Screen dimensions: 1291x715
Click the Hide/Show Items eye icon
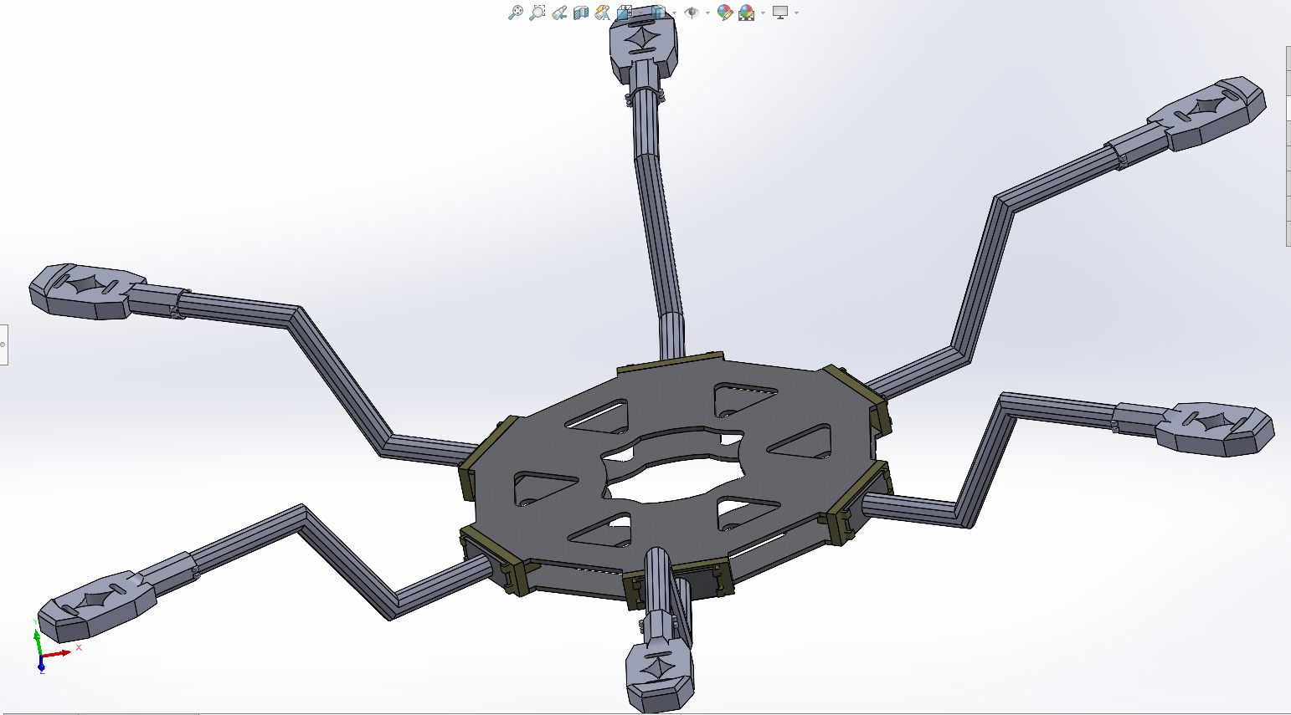[x=692, y=13]
